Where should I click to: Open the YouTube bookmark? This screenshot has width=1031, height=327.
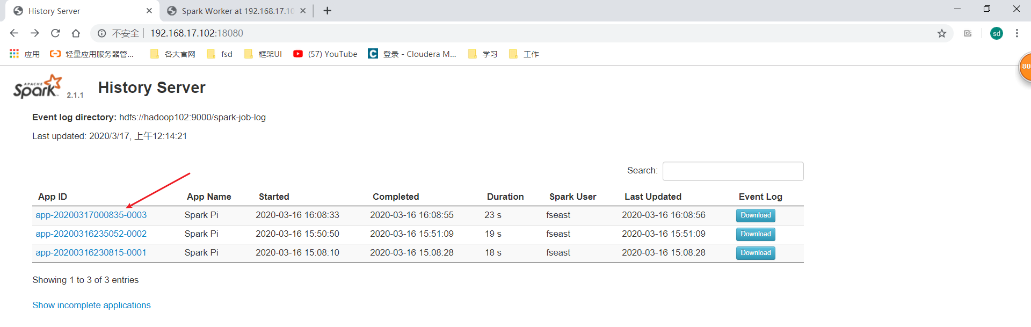(x=325, y=54)
